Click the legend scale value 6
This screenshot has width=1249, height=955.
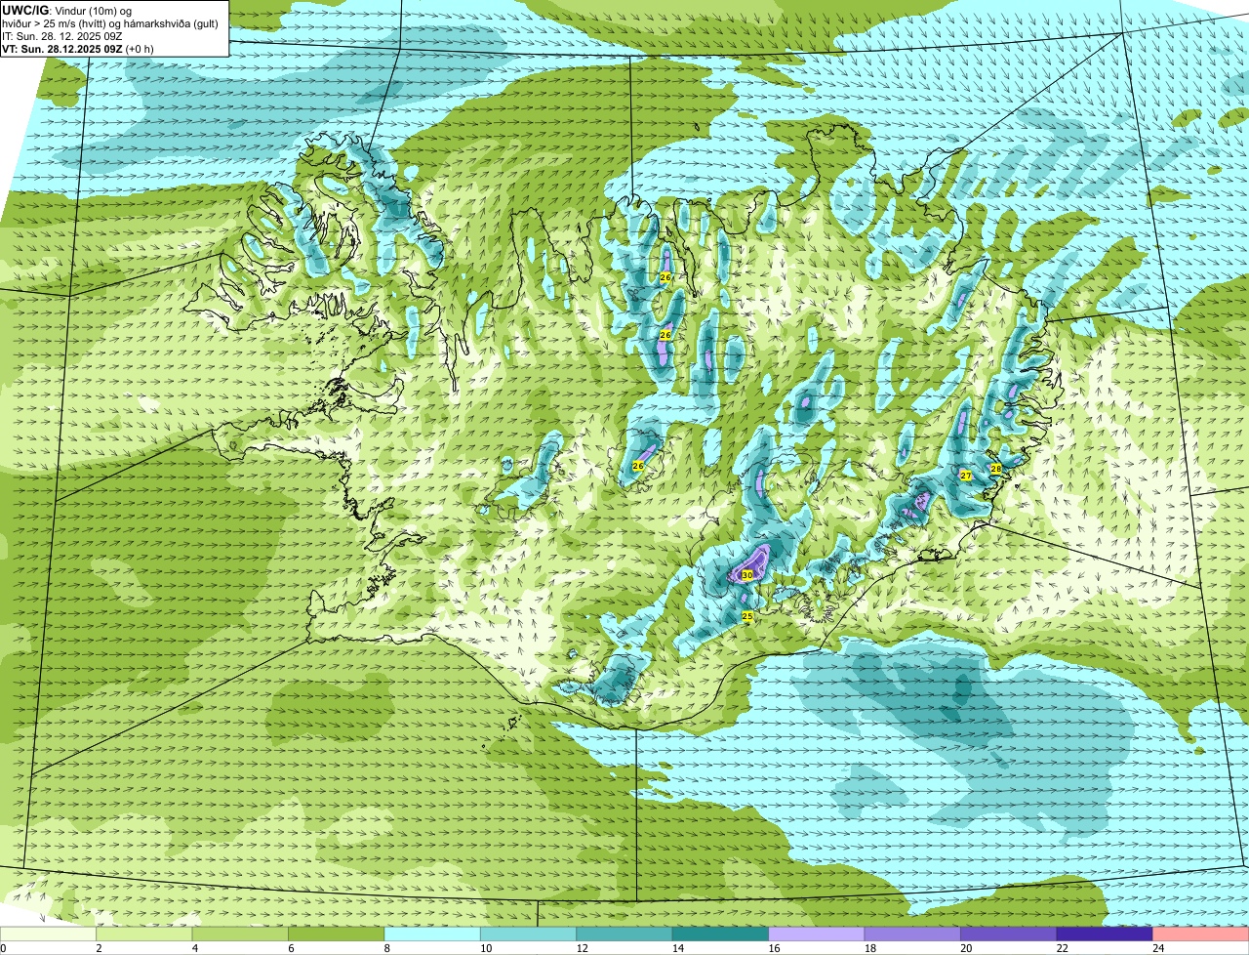point(291,948)
